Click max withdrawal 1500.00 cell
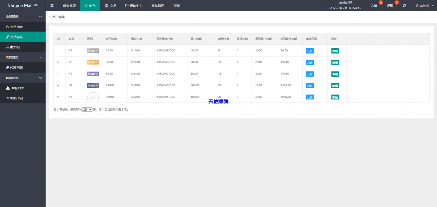The height and width of the screenshot is (207, 437). pyautogui.click(x=286, y=85)
